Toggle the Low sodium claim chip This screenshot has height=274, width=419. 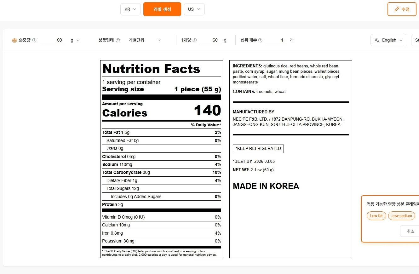tap(401, 216)
